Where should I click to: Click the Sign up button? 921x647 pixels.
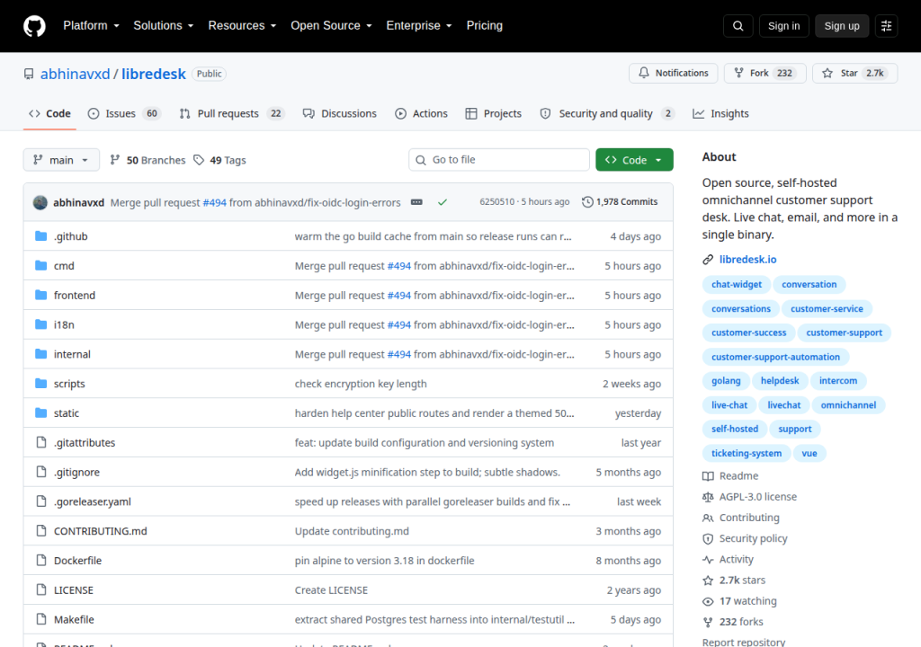point(842,26)
